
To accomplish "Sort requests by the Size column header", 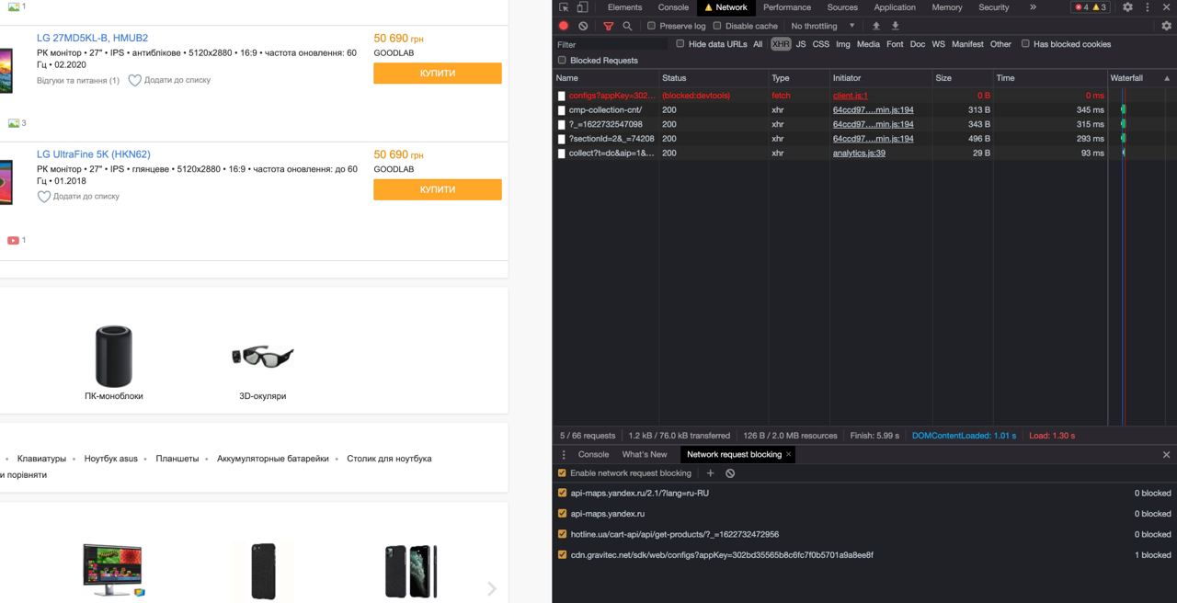I will tap(962, 78).
